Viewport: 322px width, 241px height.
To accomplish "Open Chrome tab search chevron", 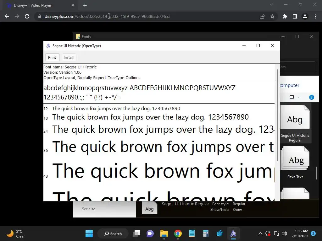I will 271,4.
